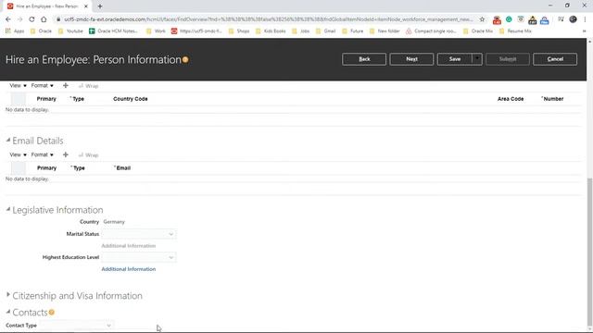593x333 pixels.
Task: Open the Save button dropdown arrow
Action: click(477, 59)
